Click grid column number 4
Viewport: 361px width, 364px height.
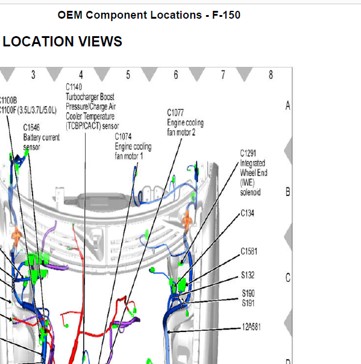81,75
